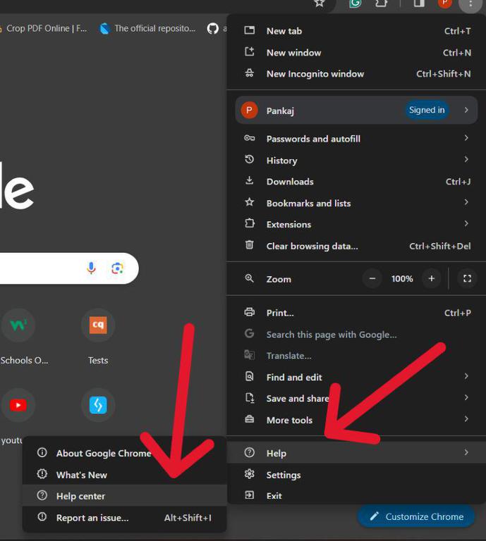Screen dimensions: 486x541
Task: Expand the More tools submenu arrow
Action: pos(466,419)
